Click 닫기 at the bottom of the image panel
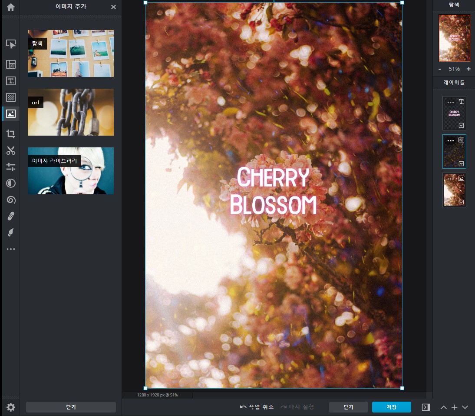Screen dimensions: 475x416 [71, 407]
